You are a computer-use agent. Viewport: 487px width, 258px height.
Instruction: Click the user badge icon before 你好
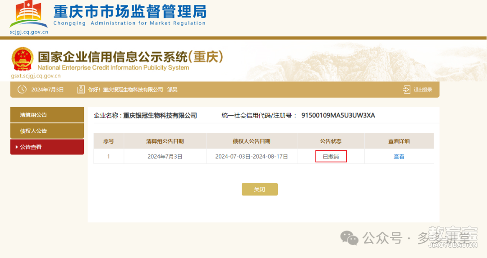(x=81, y=90)
